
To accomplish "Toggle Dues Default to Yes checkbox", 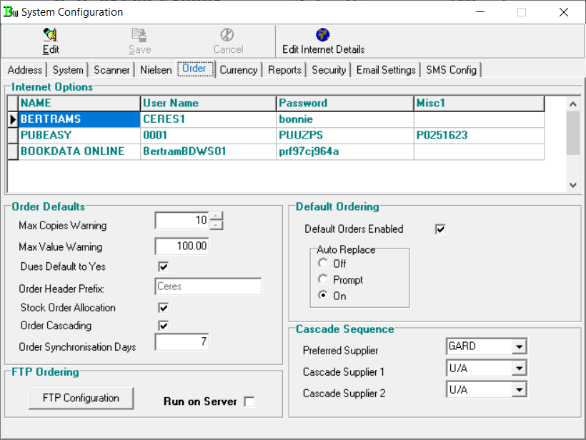I will 164,266.
